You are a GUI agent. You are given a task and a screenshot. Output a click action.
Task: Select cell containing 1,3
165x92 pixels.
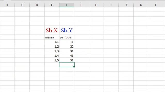point(52,51)
